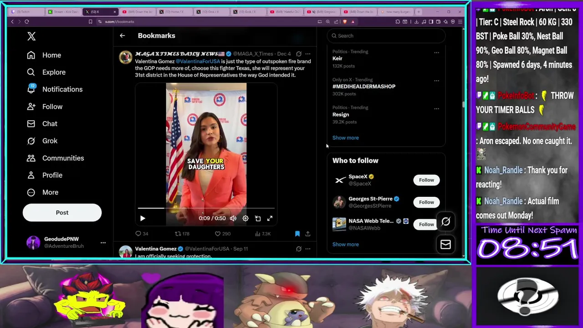
Task: Click the Post button
Action: pyautogui.click(x=62, y=213)
